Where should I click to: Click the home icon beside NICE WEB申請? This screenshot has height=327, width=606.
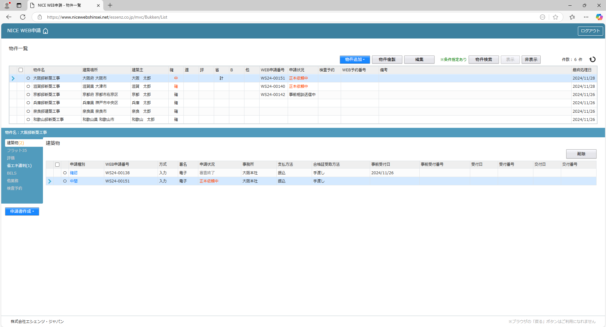click(x=45, y=31)
